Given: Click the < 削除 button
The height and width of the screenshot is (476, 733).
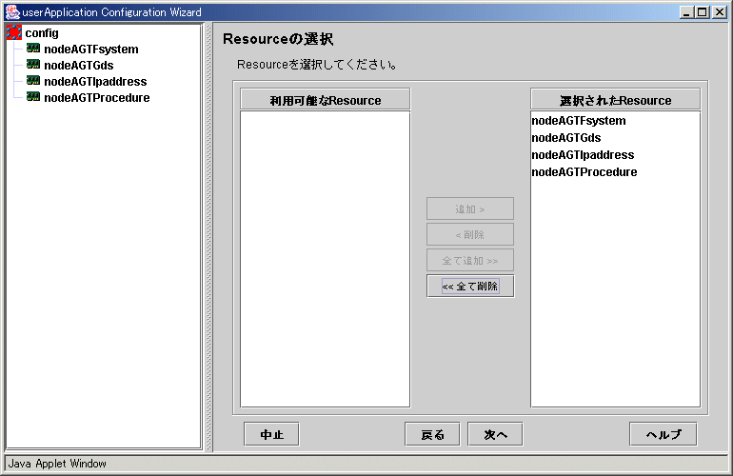Looking at the screenshot, I should point(470,234).
